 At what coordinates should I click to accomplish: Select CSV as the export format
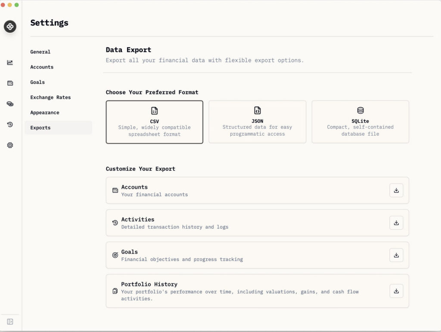[154, 122]
